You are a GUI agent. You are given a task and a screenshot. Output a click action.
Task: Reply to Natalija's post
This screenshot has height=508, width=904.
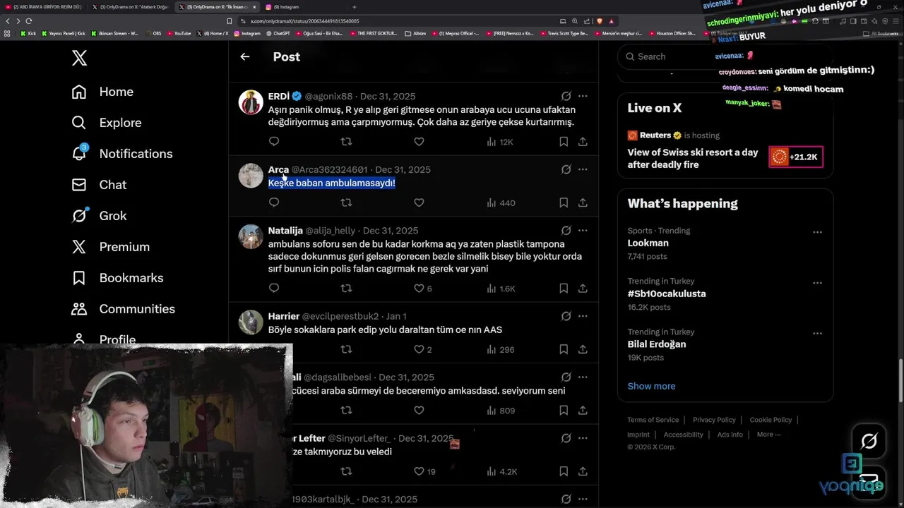274,288
